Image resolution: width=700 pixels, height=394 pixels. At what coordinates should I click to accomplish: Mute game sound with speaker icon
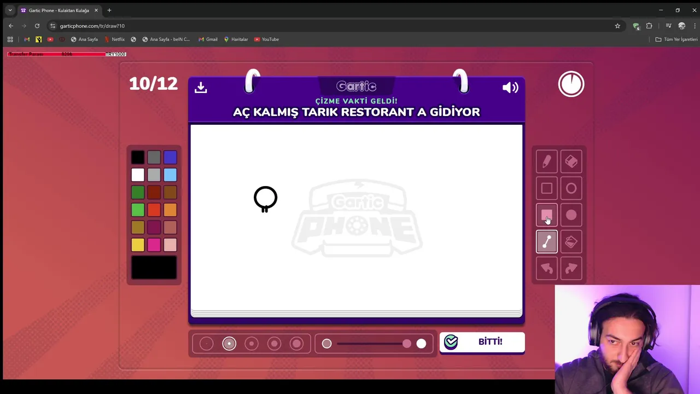tap(510, 88)
